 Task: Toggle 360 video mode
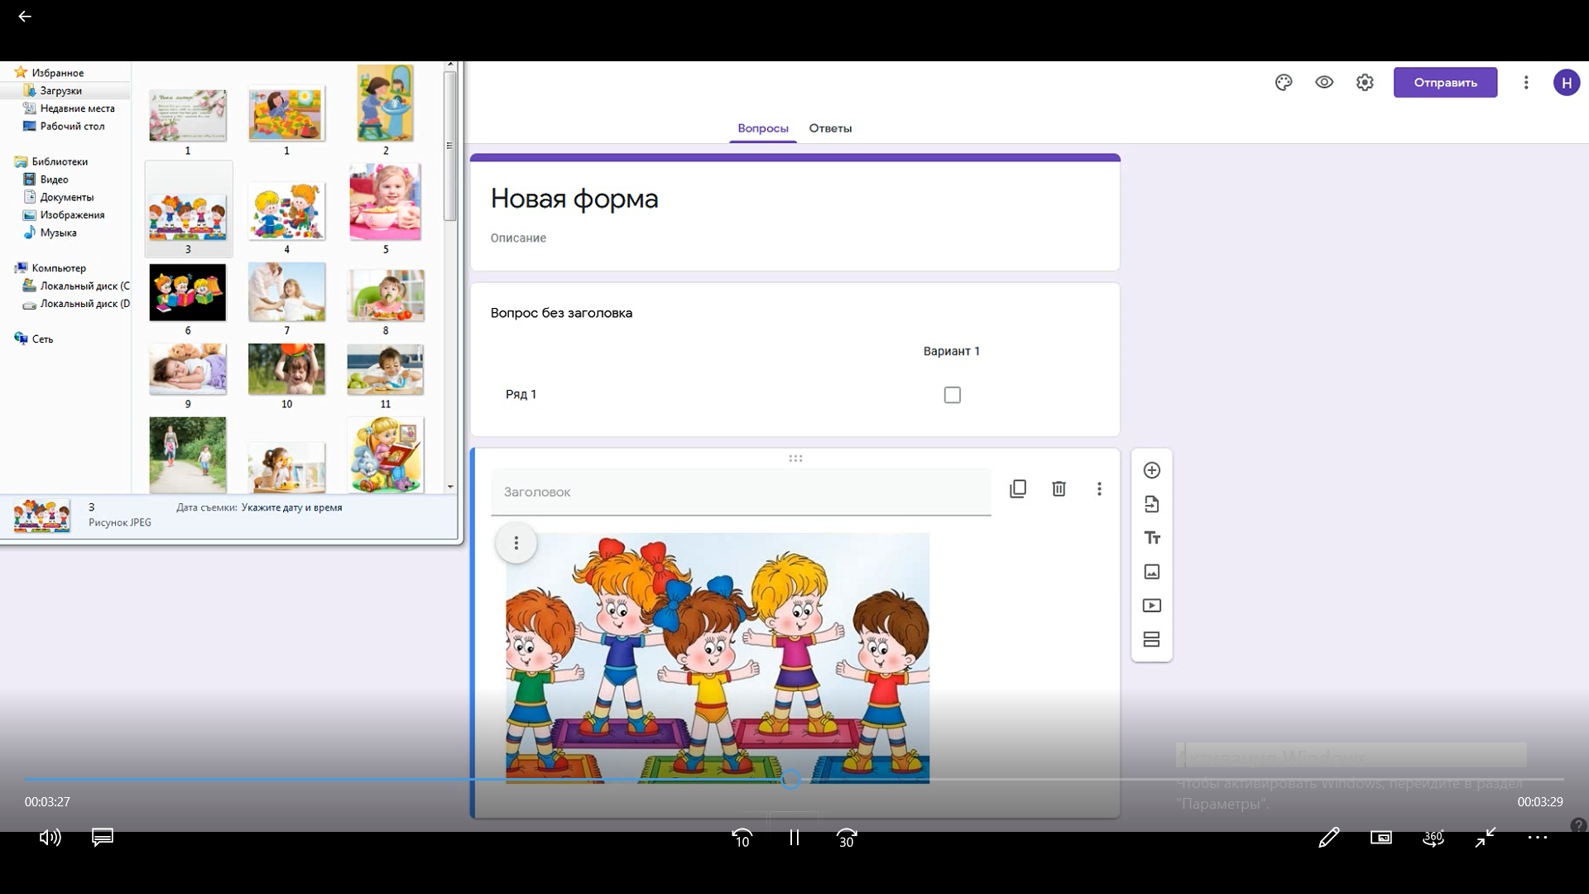tap(1433, 838)
